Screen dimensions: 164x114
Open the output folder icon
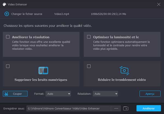point(126,108)
